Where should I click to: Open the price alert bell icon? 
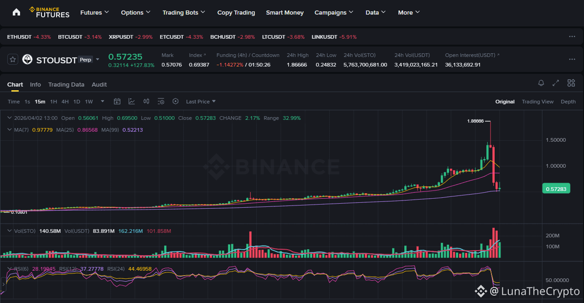(541, 83)
